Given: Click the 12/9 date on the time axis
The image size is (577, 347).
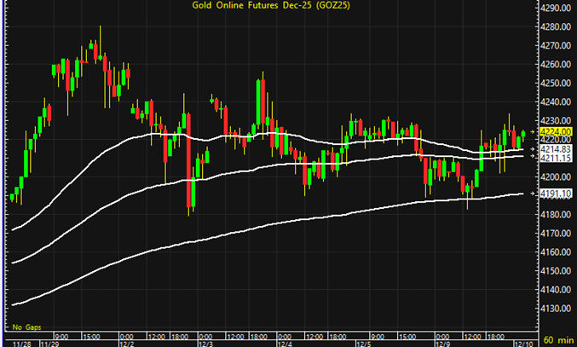Looking at the screenshot, I should pyautogui.click(x=441, y=343).
